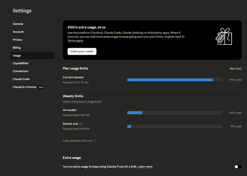Click the Beta badge next to Claude in Chrome
Screen dimensions: 247x176
coord(41,87)
